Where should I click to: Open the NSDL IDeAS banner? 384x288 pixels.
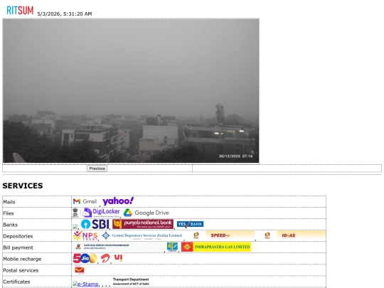[292, 235]
